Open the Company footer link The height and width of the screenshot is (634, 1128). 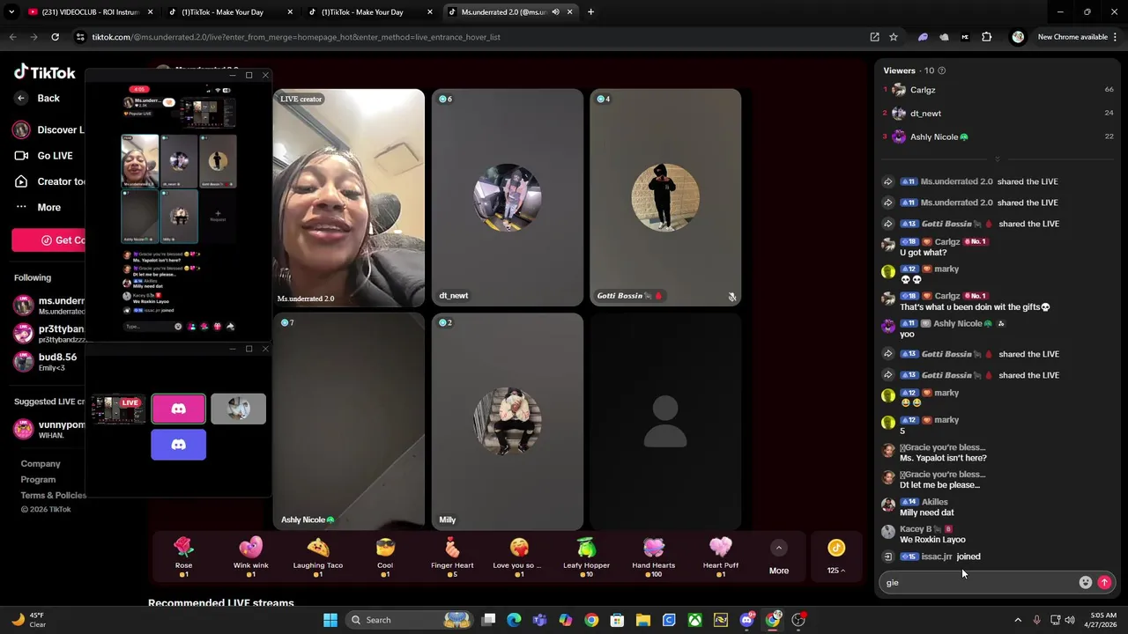41,463
